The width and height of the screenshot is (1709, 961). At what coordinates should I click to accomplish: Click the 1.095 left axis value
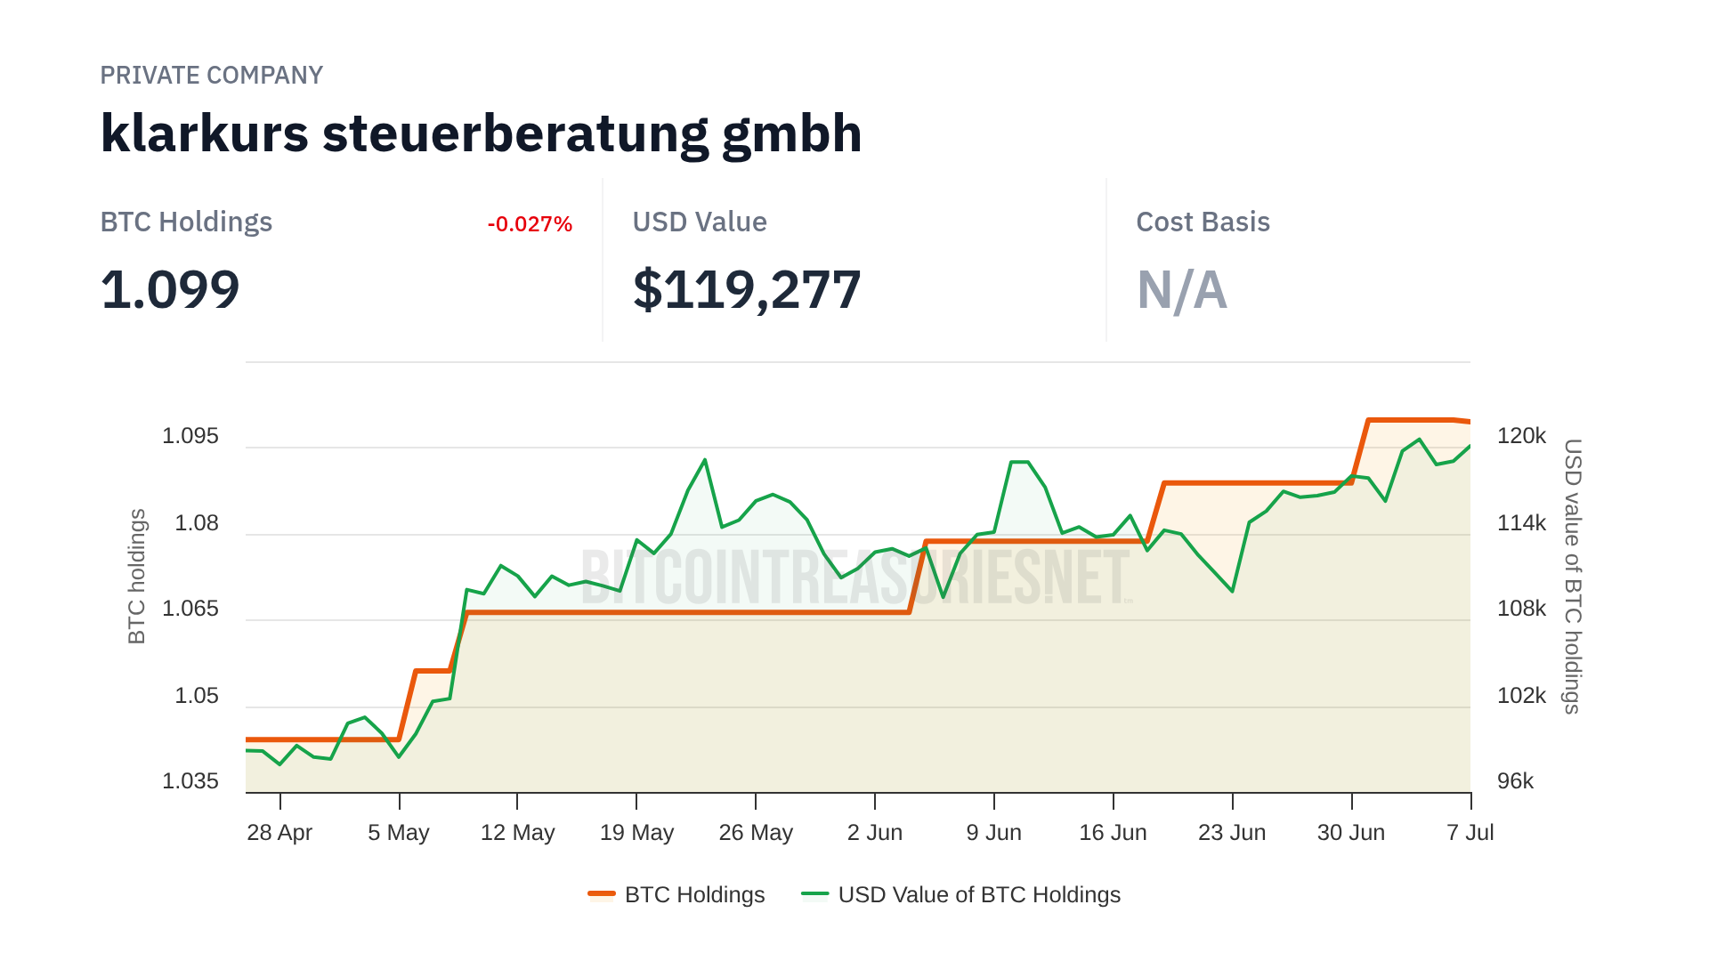[190, 436]
